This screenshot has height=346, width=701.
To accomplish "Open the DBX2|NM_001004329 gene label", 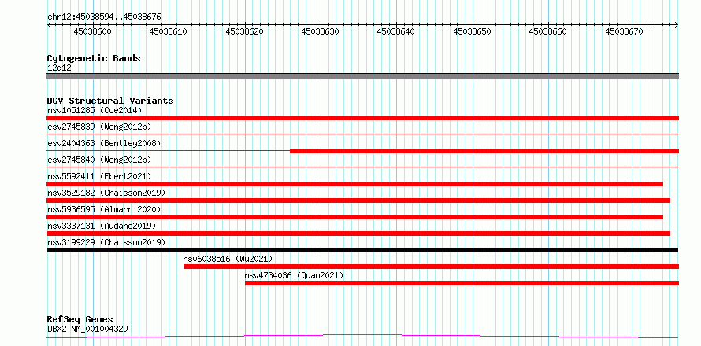I will [87, 329].
